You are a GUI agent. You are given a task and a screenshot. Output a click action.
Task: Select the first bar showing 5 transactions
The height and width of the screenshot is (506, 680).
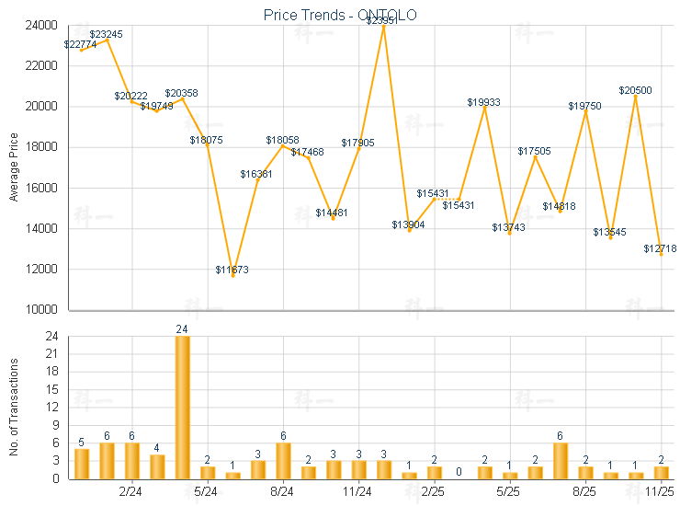point(82,463)
